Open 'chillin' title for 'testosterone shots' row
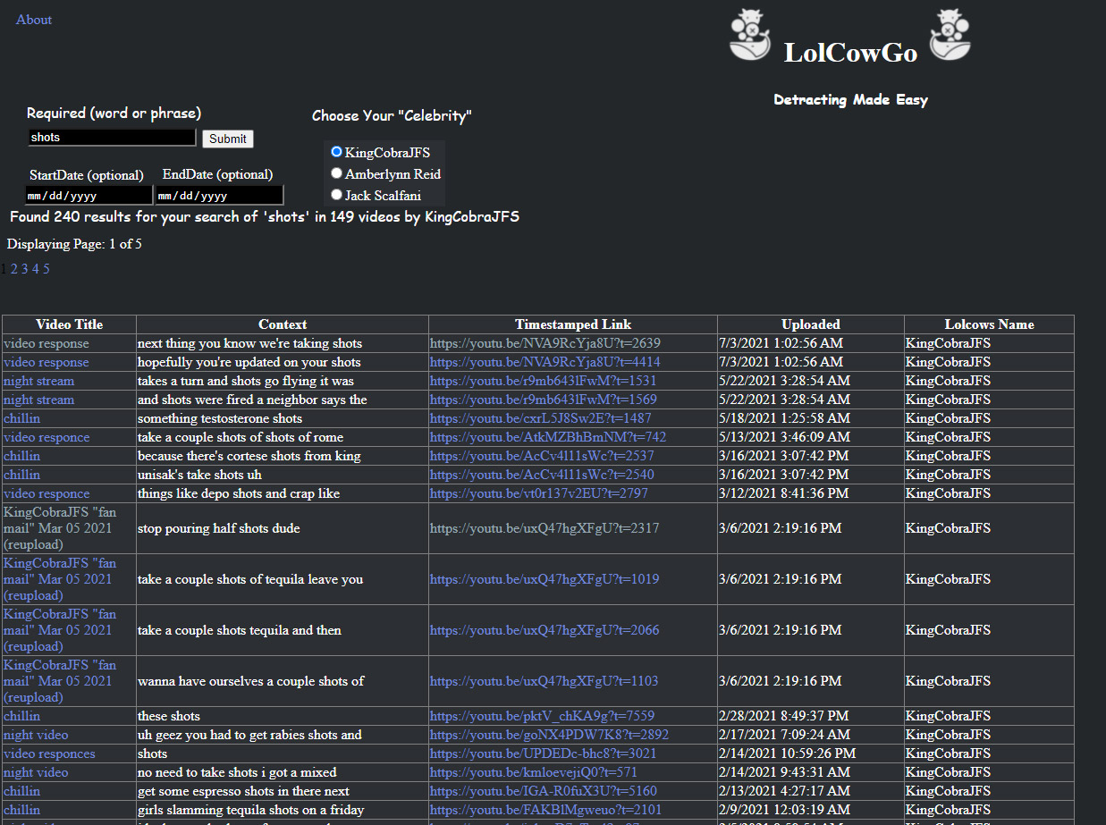The image size is (1106, 825). pos(22,418)
